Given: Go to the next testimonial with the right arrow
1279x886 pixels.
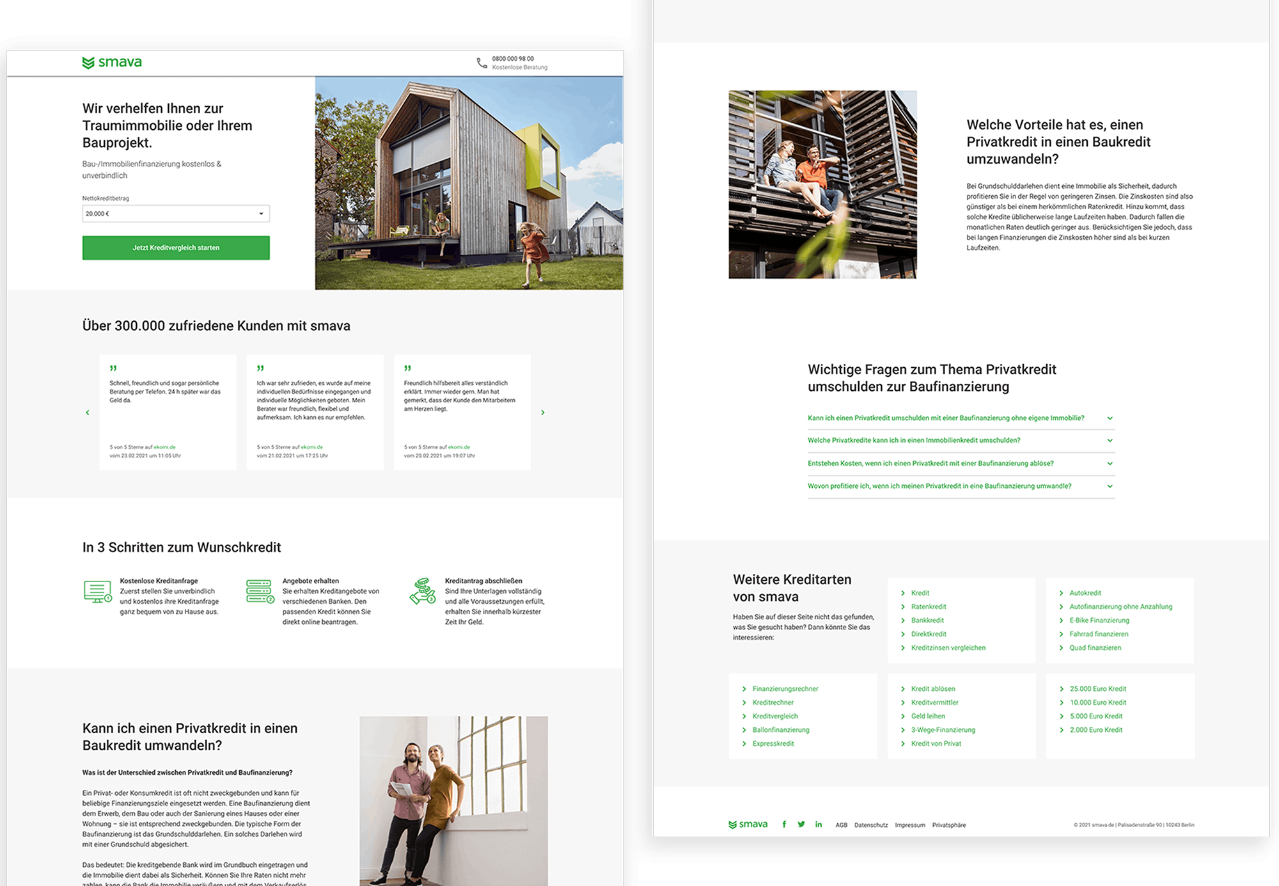Looking at the screenshot, I should click(543, 413).
